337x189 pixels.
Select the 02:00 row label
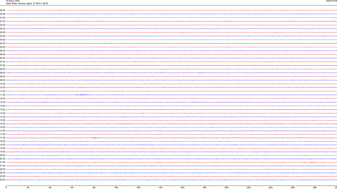point(2,25)
